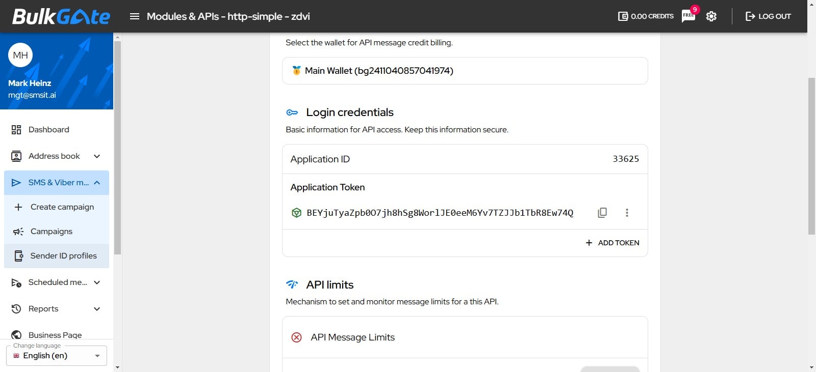Viewport: 816px width, 372px height.
Task: Click the Application Token label
Action: tap(327, 187)
